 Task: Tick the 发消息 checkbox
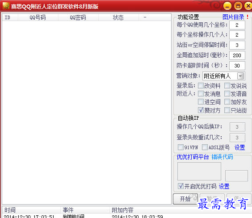[201, 94]
